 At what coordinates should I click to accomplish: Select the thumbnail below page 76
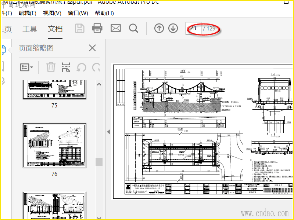pos(54,205)
